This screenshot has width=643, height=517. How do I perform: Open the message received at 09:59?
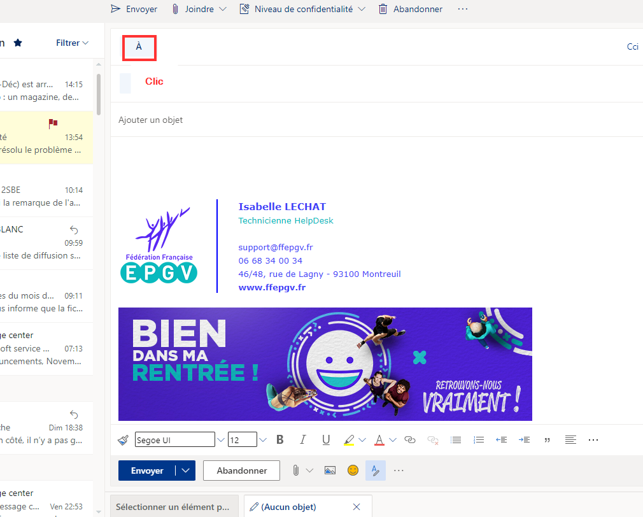coord(46,243)
